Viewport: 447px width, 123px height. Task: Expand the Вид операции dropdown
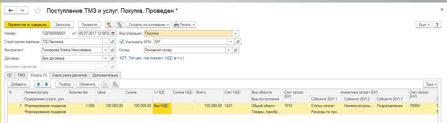tap(236, 33)
